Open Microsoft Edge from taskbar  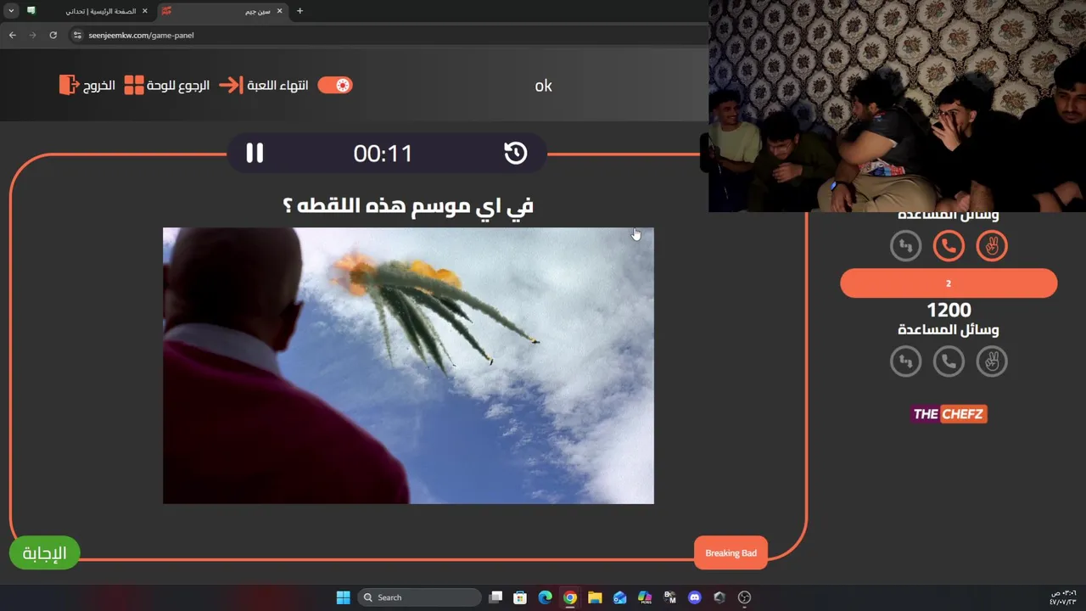point(545,597)
